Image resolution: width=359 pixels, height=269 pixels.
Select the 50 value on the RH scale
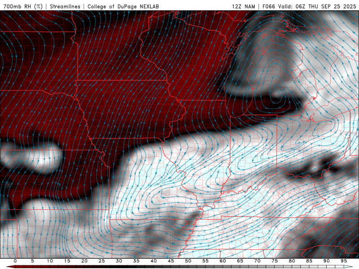click(x=188, y=261)
